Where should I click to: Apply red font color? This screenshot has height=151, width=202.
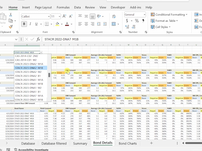coord(67,24)
